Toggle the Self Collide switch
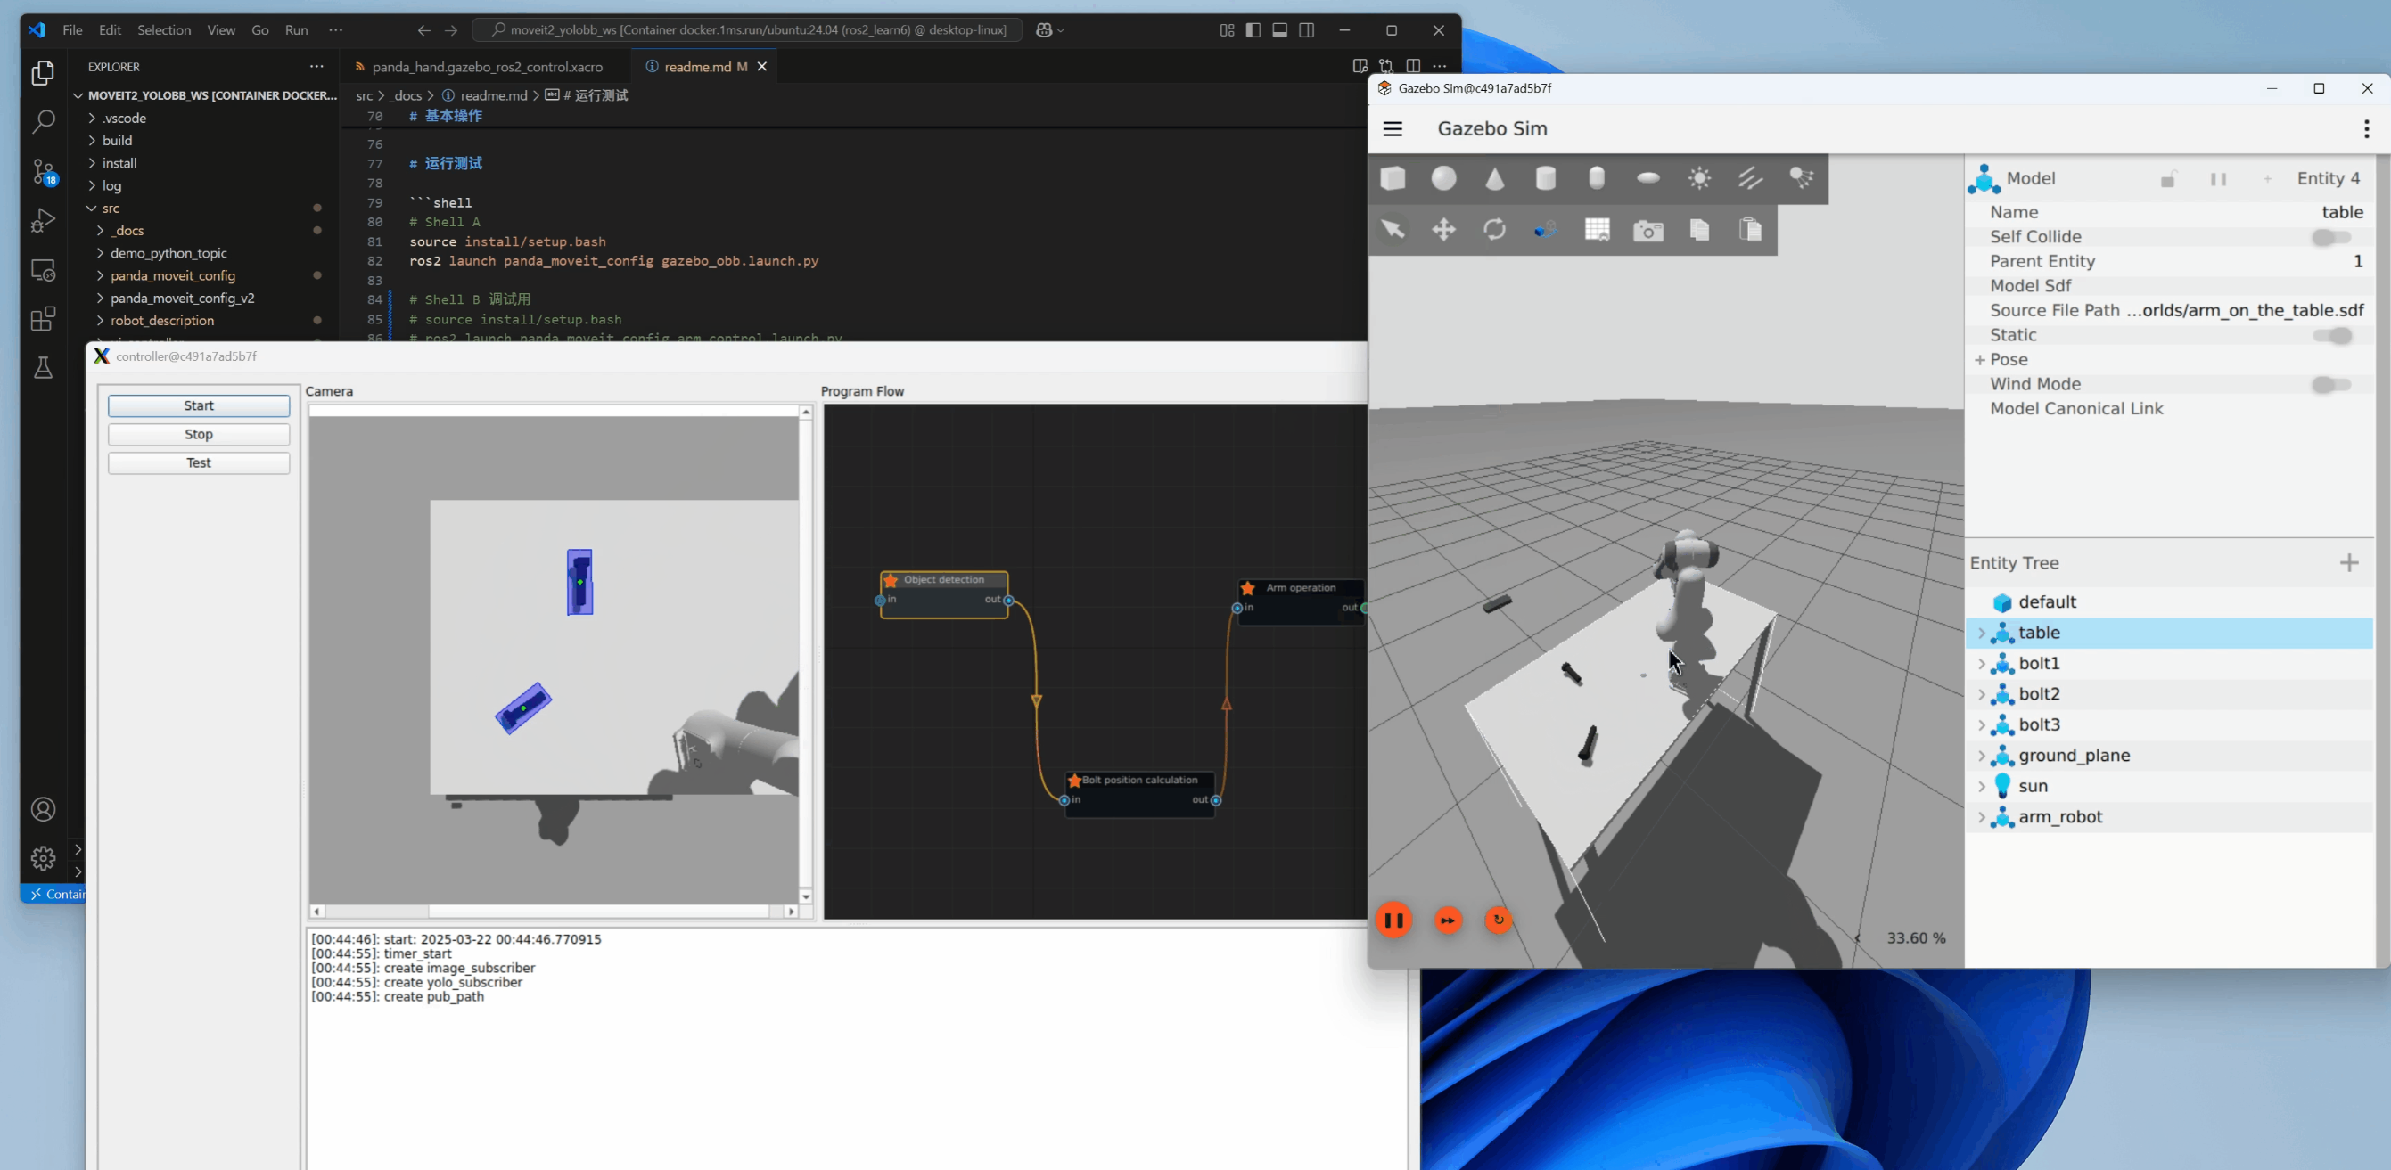 2330,238
